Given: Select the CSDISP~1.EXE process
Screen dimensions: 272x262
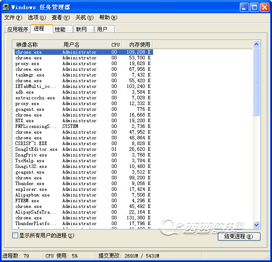Looking at the screenshot, I should tap(84, 143).
